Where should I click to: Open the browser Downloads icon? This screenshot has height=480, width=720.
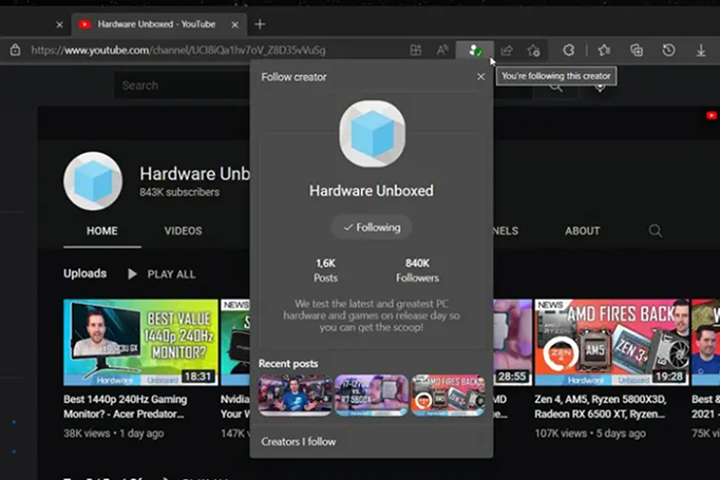701,51
